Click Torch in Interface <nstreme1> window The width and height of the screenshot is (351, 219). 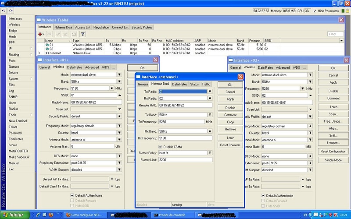pyautogui.click(x=230, y=138)
